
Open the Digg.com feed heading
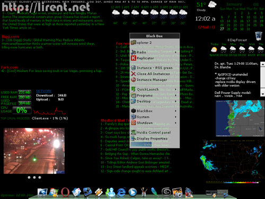coord(10,37)
